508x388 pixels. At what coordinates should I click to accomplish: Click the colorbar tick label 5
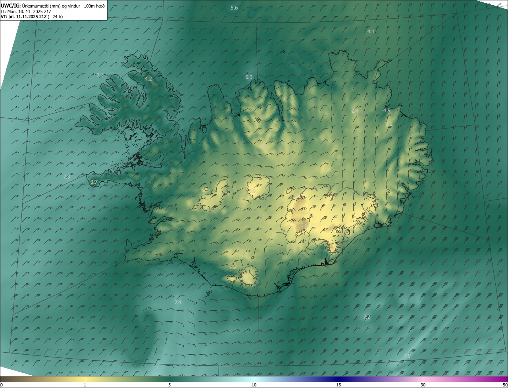[x=169, y=385]
